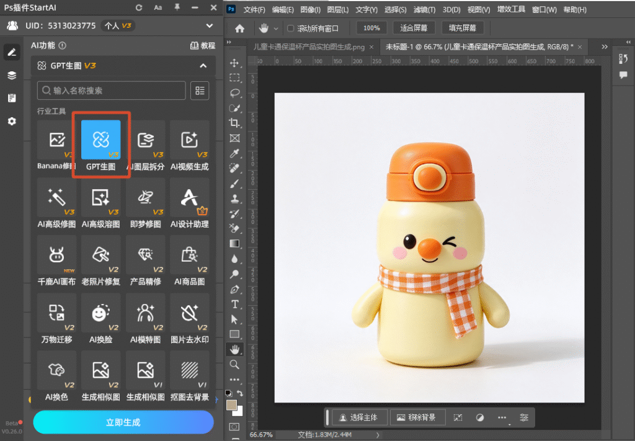Click the 立即生成 button
635x441 pixels.
click(123, 422)
